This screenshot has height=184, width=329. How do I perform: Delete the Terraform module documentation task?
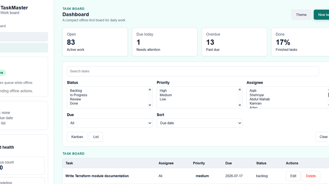click(311, 176)
